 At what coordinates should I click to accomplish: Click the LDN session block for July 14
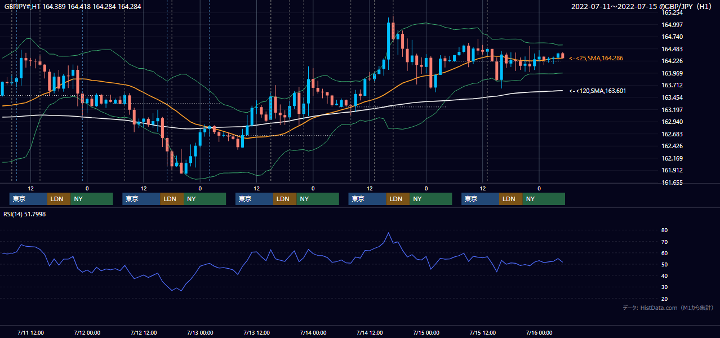[x=398, y=199]
